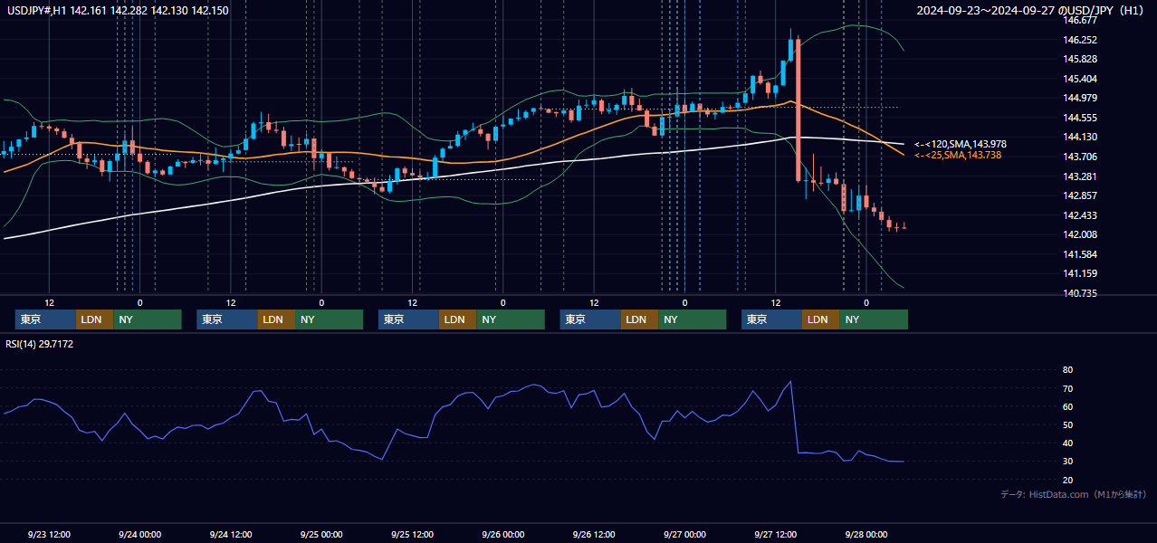The width and height of the screenshot is (1157, 543).
Task: Click price axis value 142.433
Action: pos(1081,215)
